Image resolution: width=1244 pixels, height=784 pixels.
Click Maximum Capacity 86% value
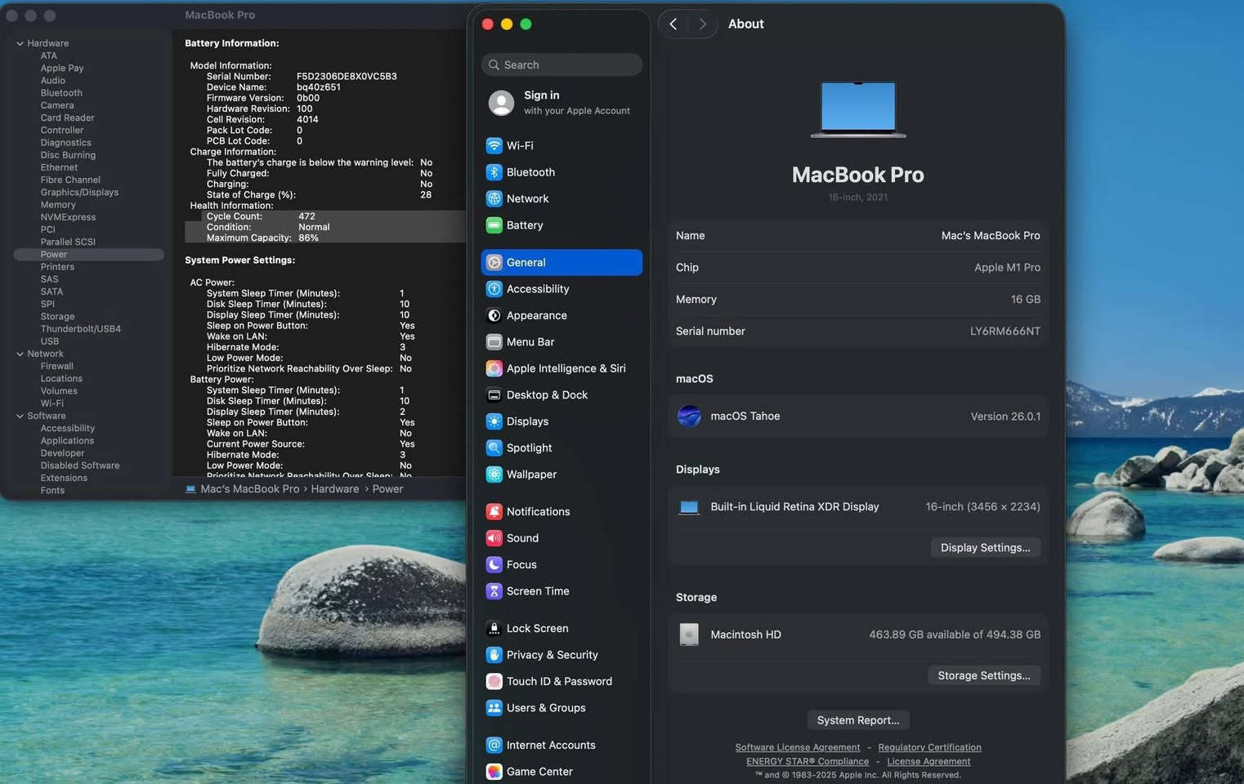[308, 238]
